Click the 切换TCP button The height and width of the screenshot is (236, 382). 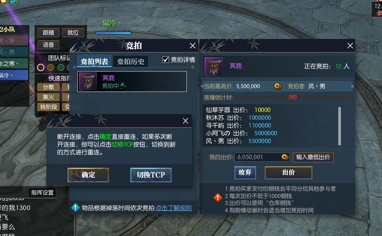pos(151,175)
